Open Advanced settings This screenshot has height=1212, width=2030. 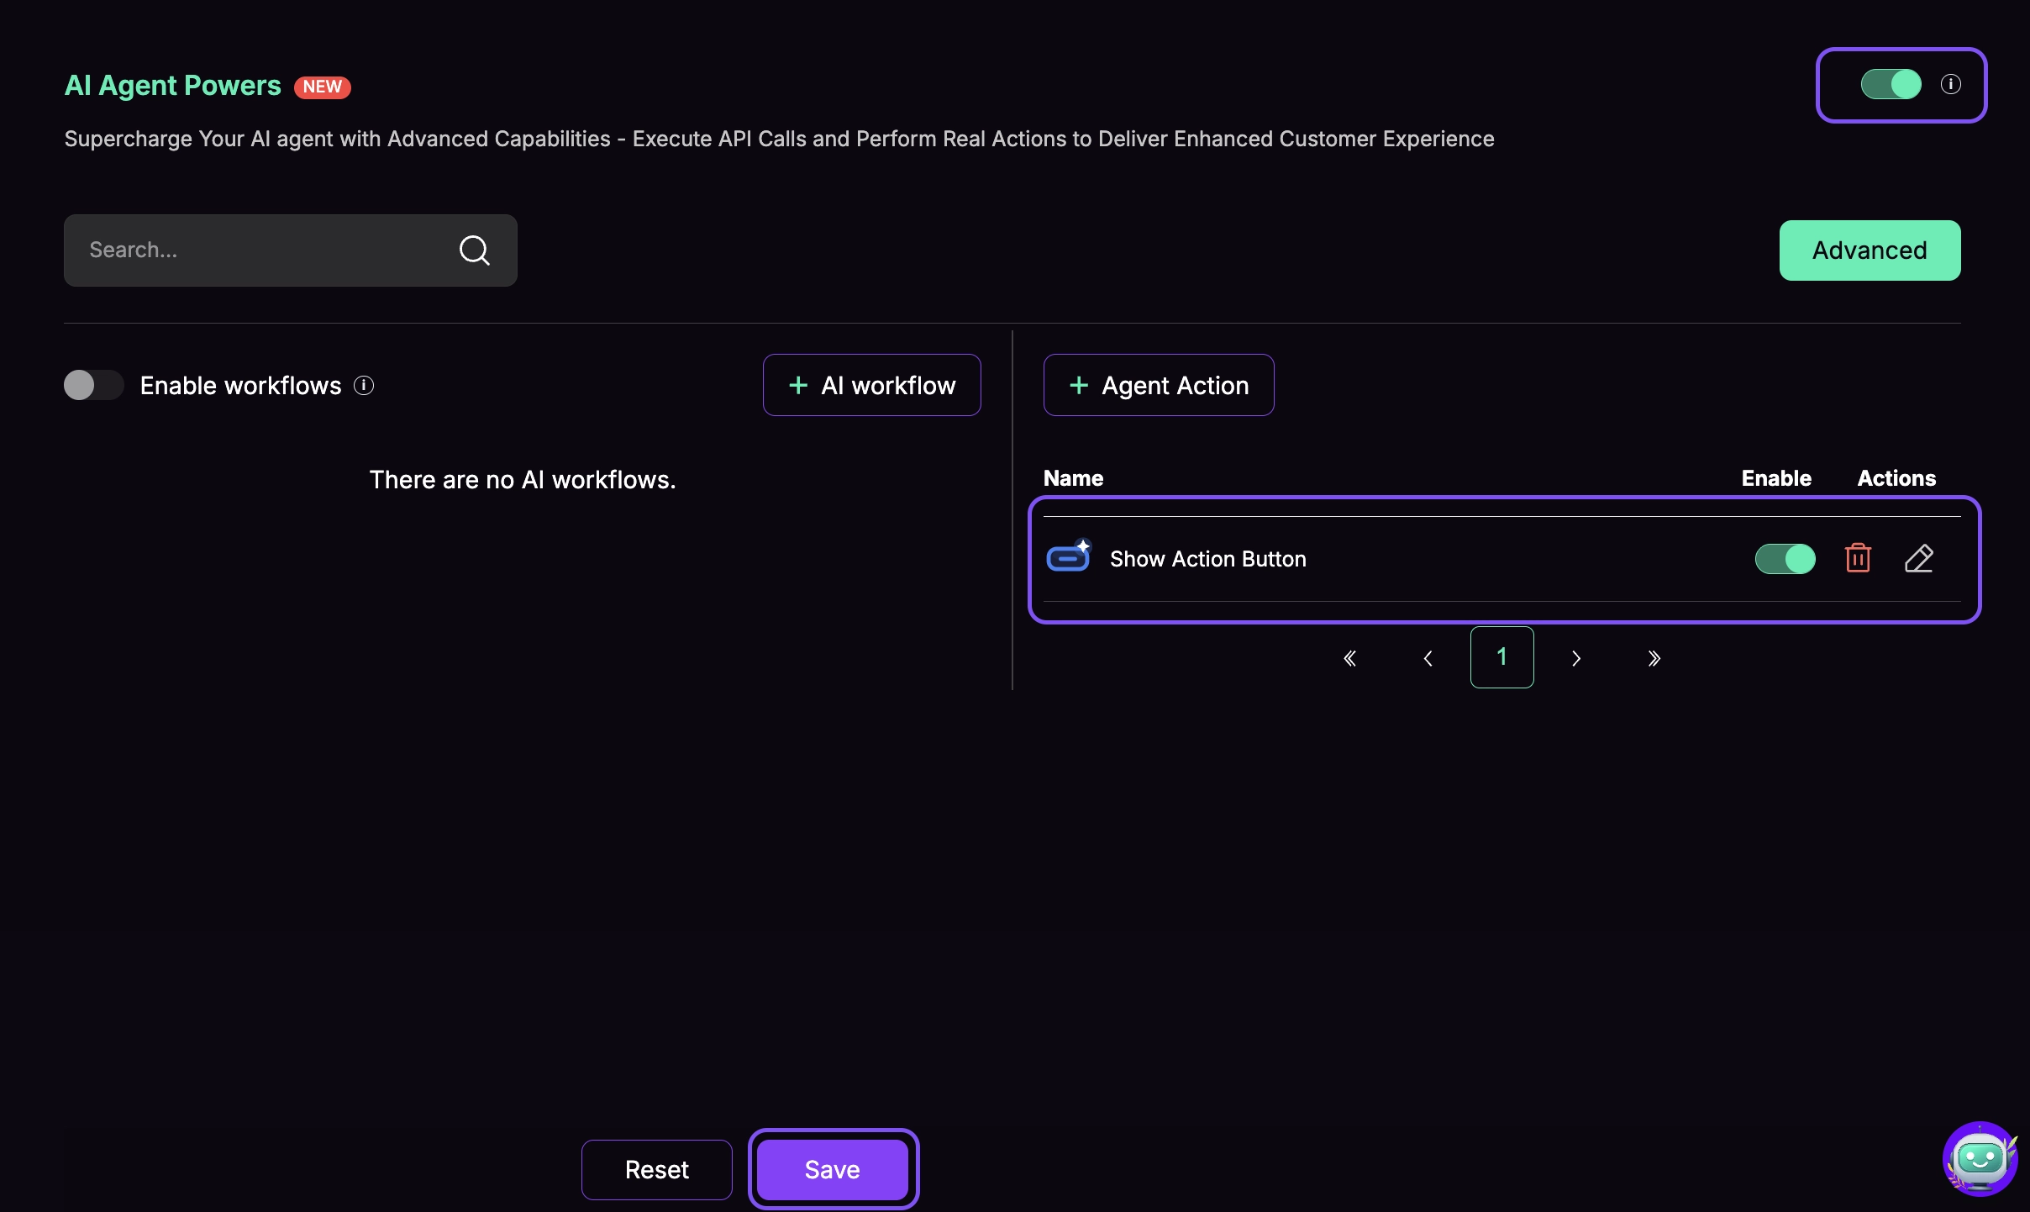1869,250
